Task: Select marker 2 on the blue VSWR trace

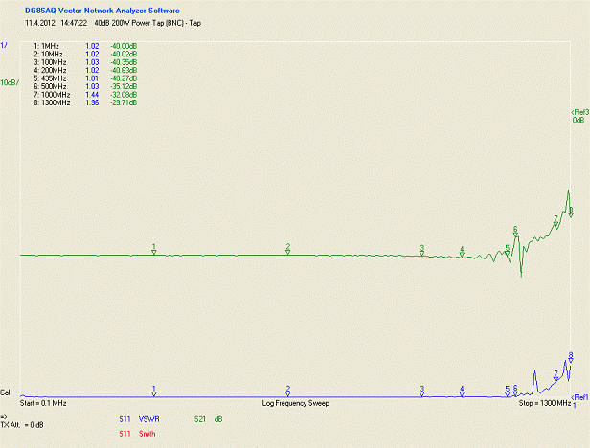Action: [x=287, y=392]
